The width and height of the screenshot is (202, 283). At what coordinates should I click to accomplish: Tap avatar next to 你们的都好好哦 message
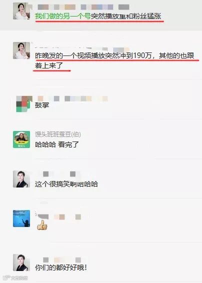pos(21,262)
